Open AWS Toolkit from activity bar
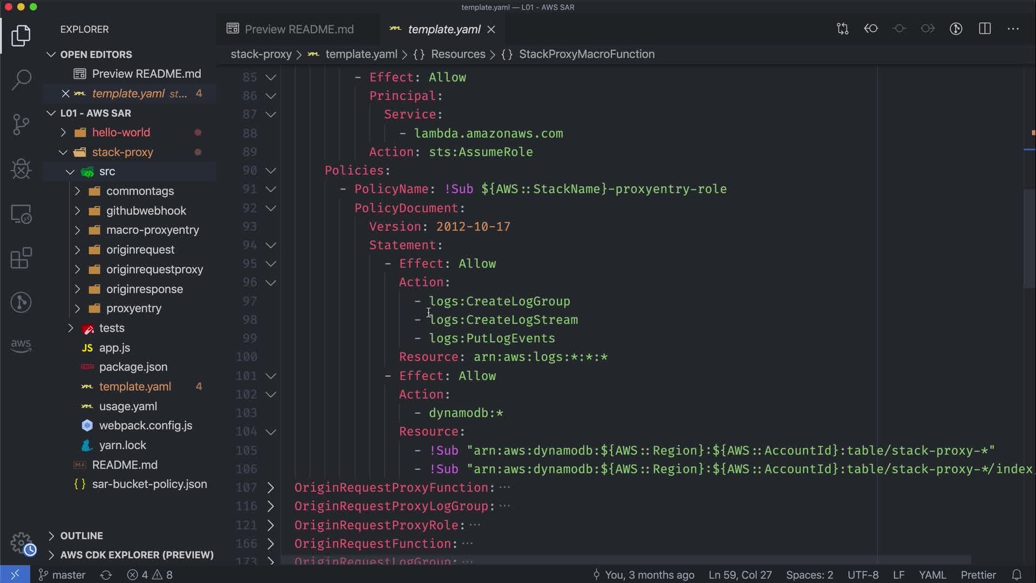This screenshot has height=583, width=1036. click(21, 345)
